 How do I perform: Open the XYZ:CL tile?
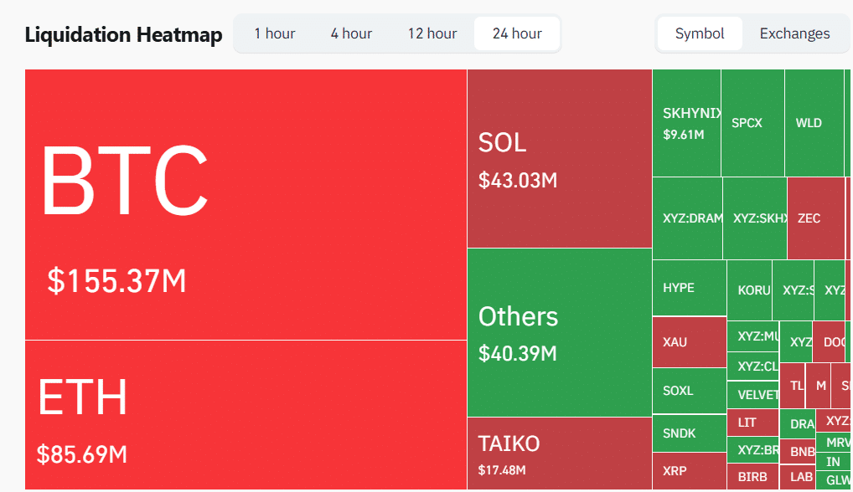(753, 366)
